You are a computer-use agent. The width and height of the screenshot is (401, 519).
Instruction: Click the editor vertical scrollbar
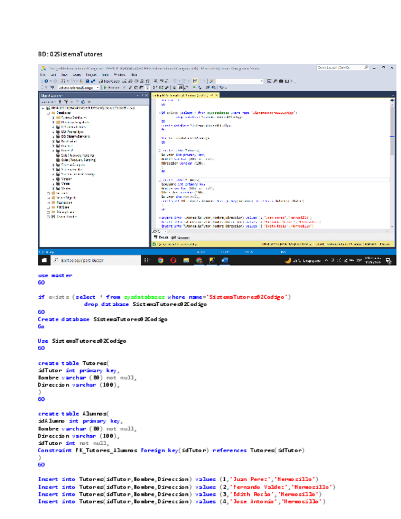click(392, 122)
